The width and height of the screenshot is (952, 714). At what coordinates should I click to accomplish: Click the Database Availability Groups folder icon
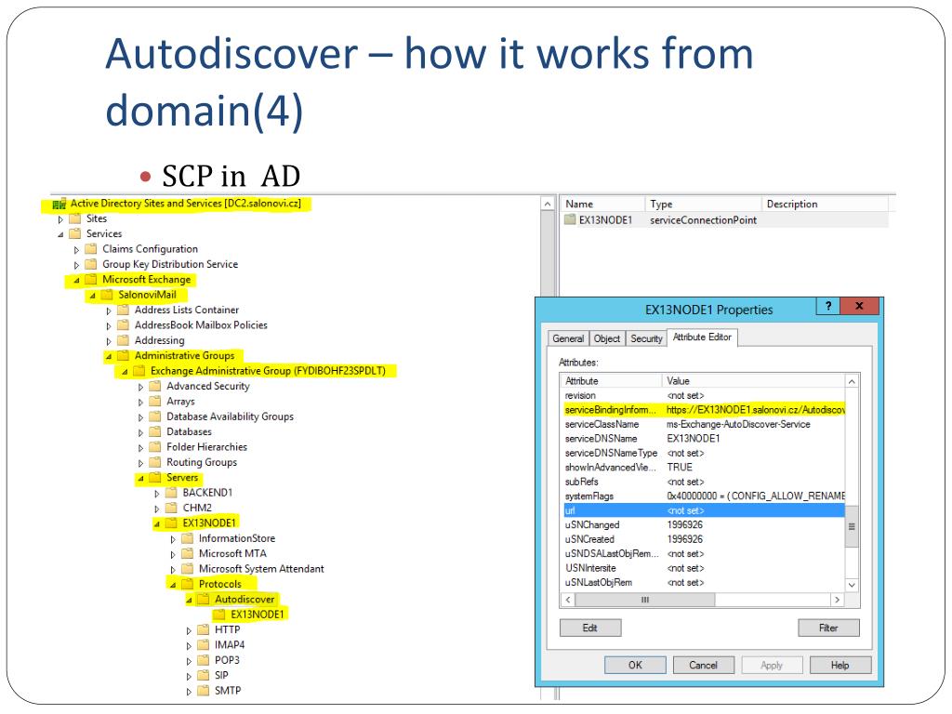(155, 416)
